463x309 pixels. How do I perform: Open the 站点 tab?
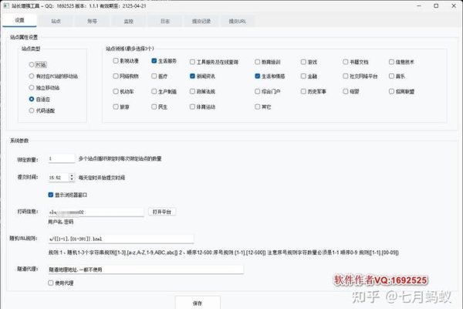56,22
